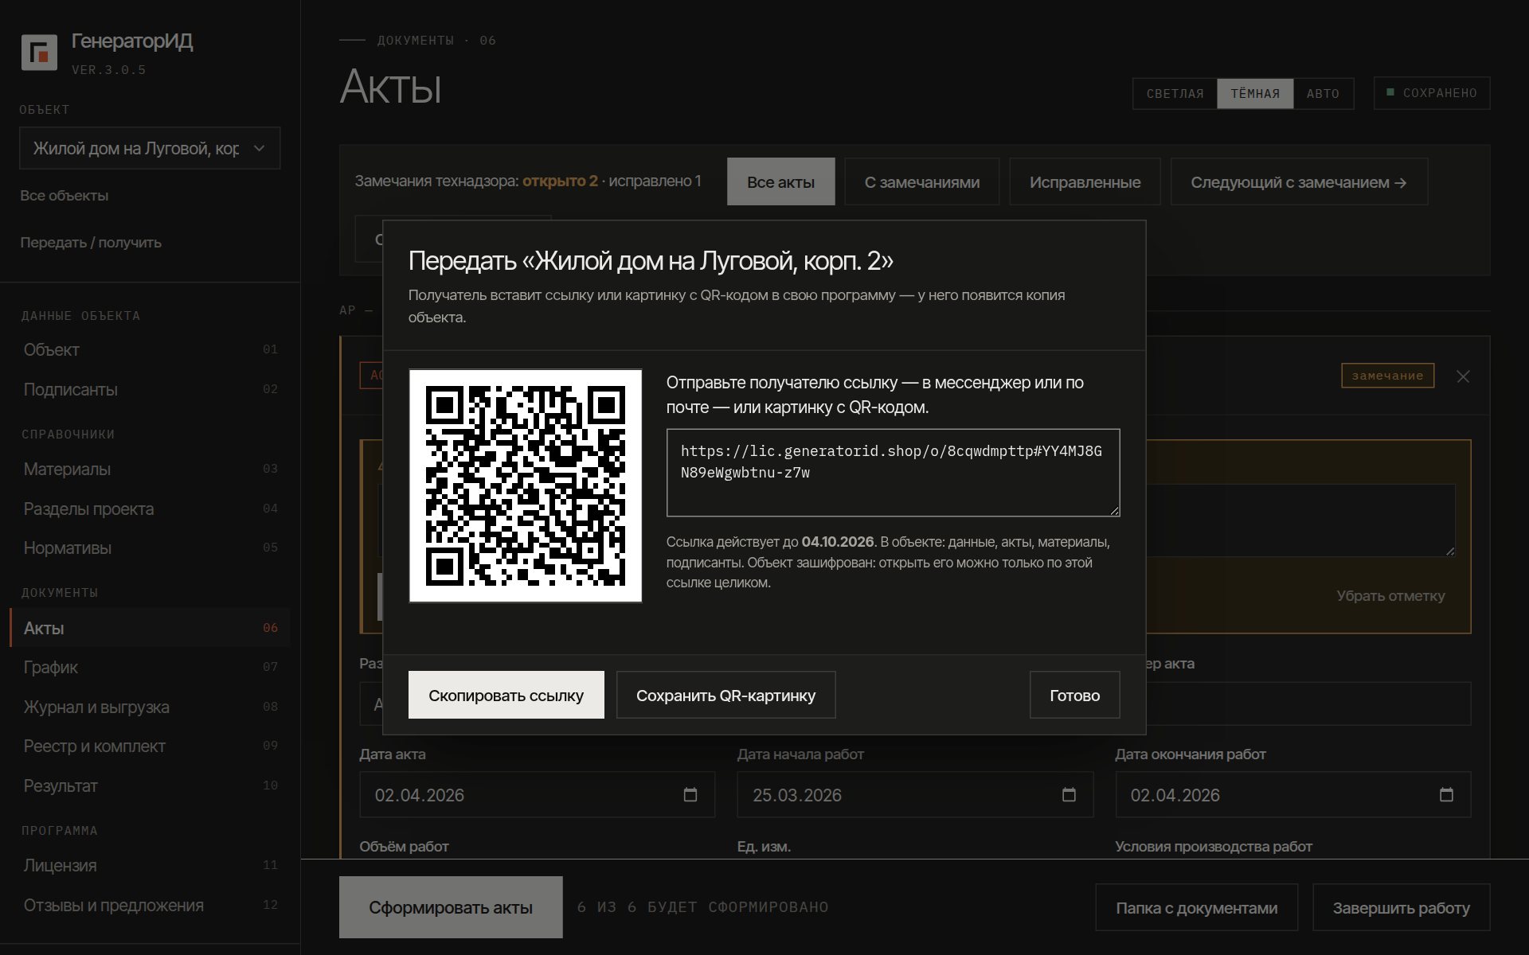Open calendar picker for Дата акта

point(690,794)
